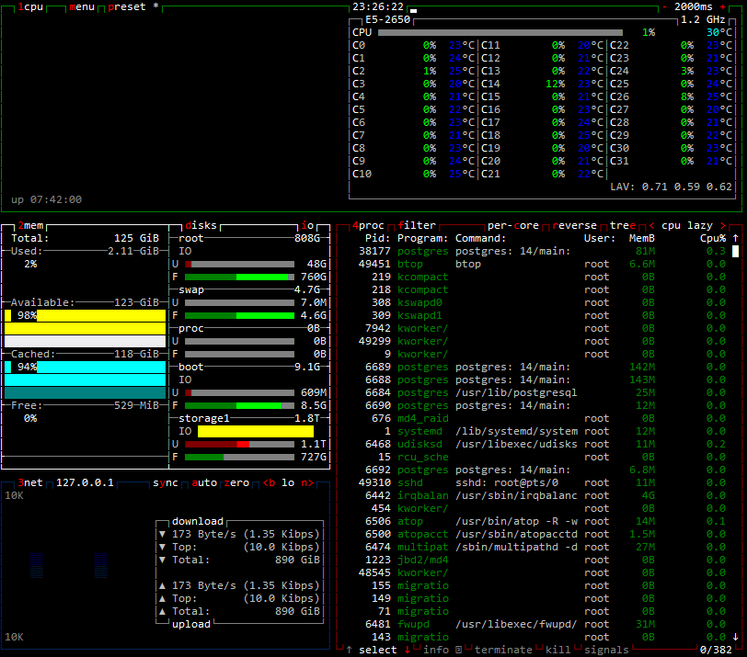This screenshot has width=747, height=657.
Task: Hide the 3net box
Action: pos(30,483)
